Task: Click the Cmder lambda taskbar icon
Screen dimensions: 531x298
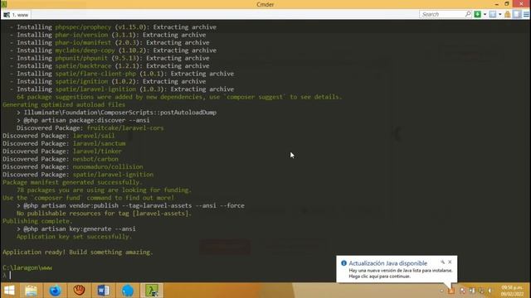Action: [x=152, y=291]
